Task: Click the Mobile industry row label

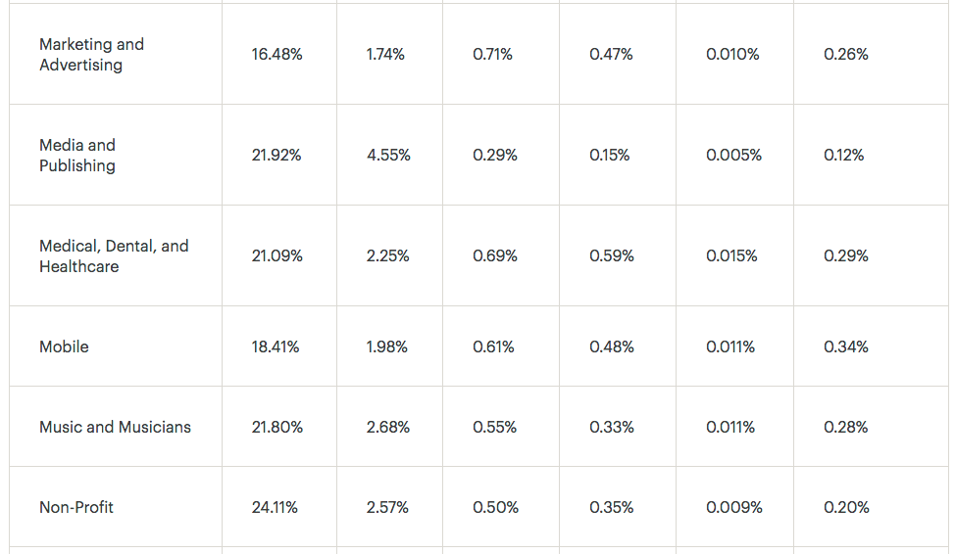Action: click(x=64, y=346)
